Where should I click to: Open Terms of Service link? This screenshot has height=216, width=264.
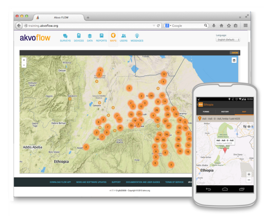click(x=174, y=182)
